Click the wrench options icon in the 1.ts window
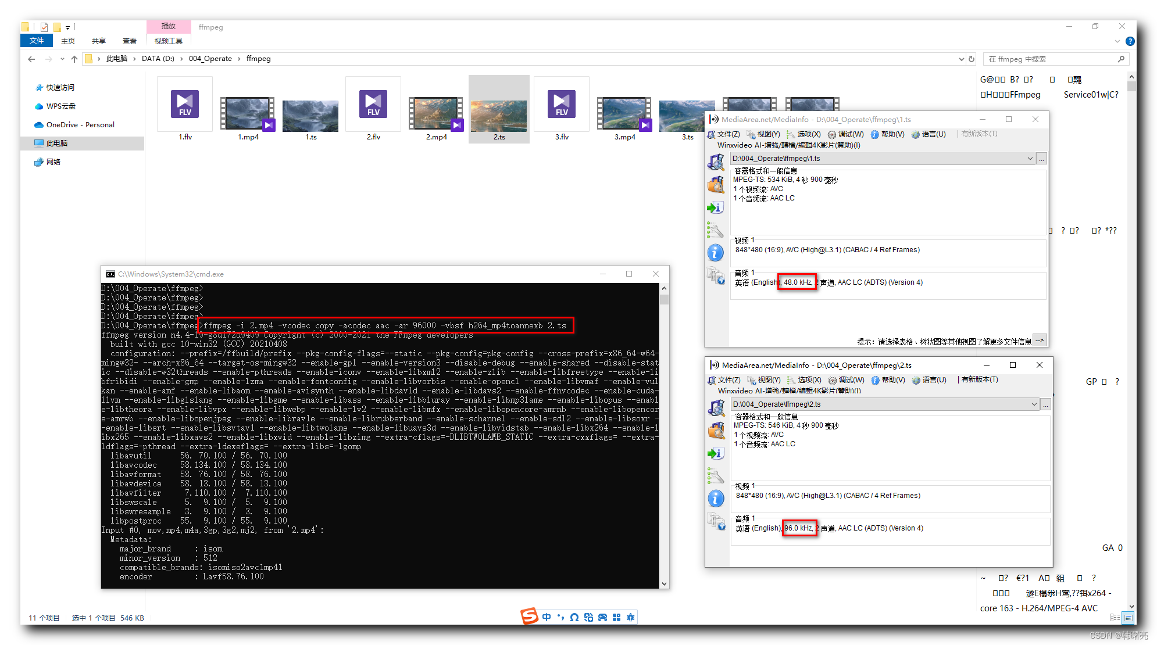The image size is (1157, 645). 716,230
